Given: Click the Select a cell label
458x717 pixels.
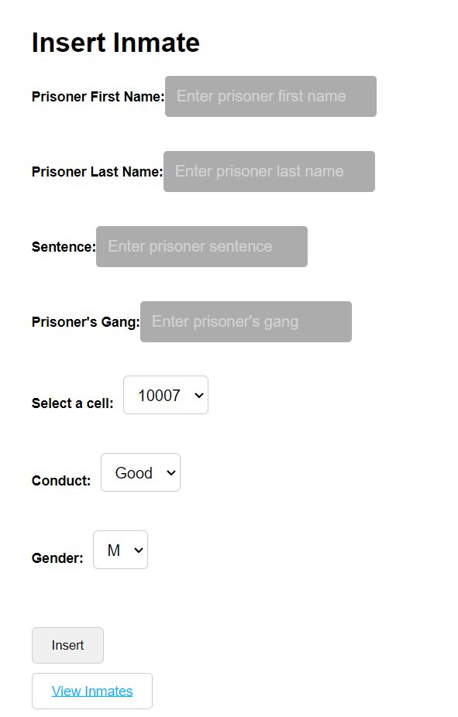Looking at the screenshot, I should point(72,403).
